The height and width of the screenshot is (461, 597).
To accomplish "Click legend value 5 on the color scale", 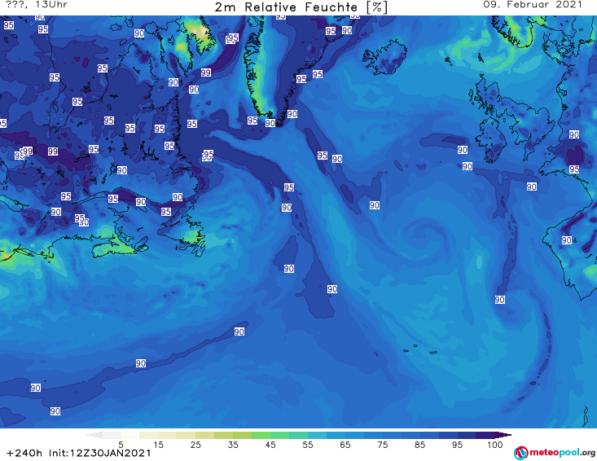I will pyautogui.click(x=121, y=445).
